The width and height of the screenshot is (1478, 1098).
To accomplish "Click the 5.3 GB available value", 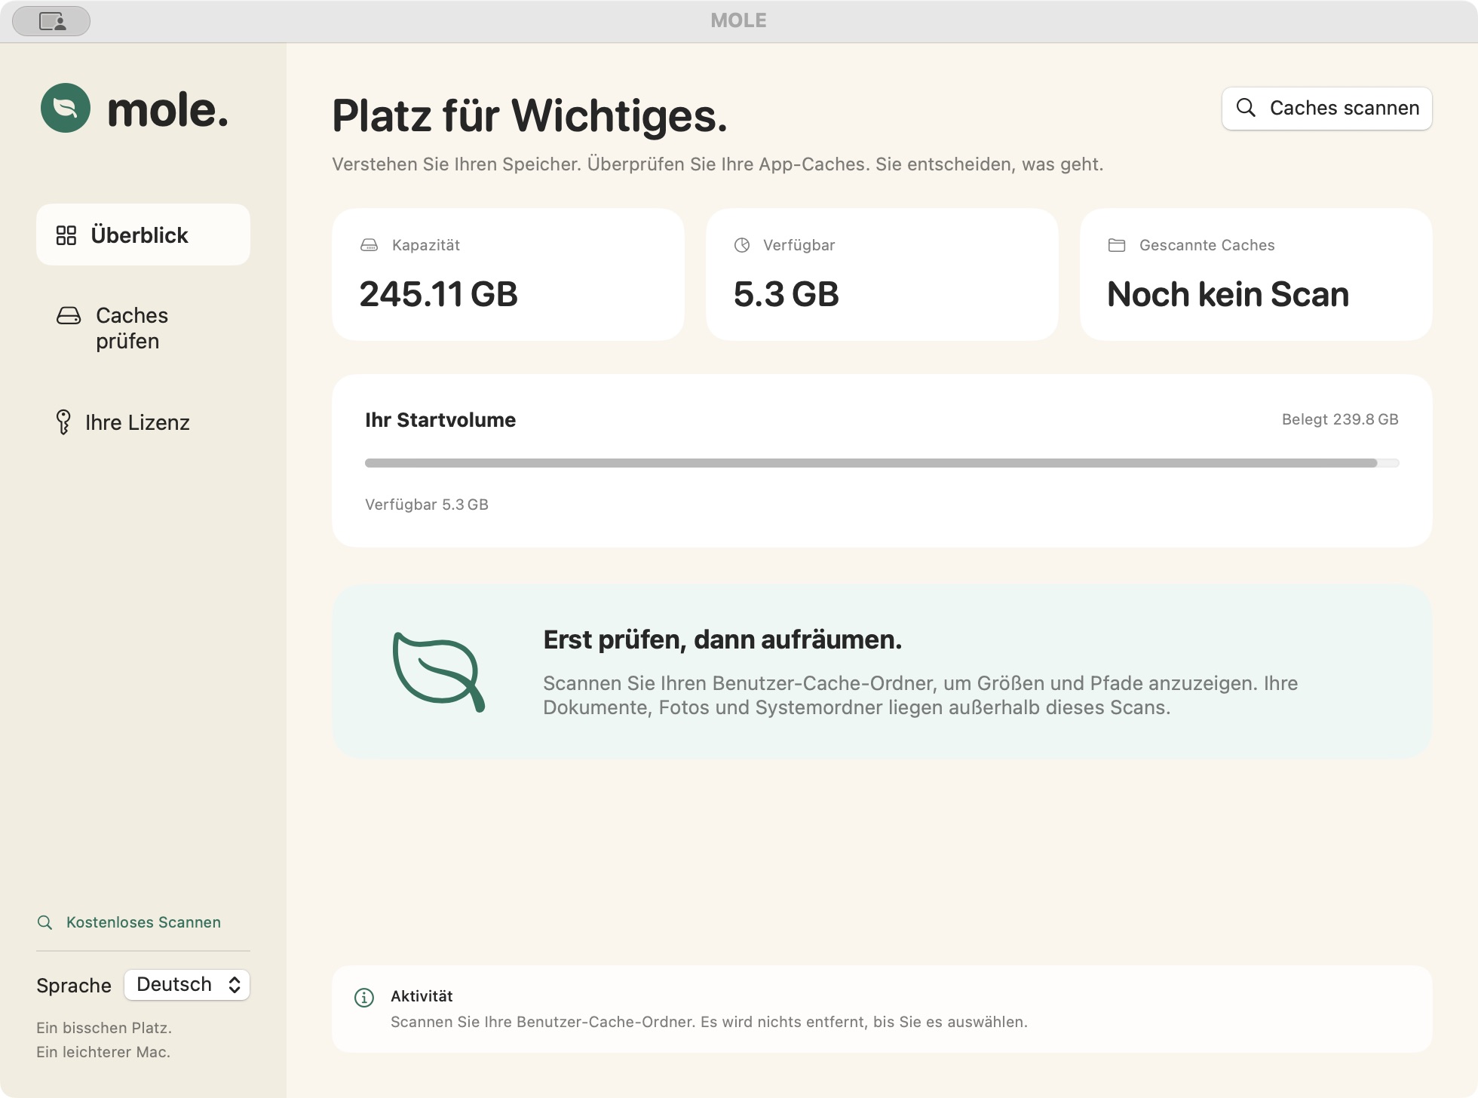I will coord(786,294).
